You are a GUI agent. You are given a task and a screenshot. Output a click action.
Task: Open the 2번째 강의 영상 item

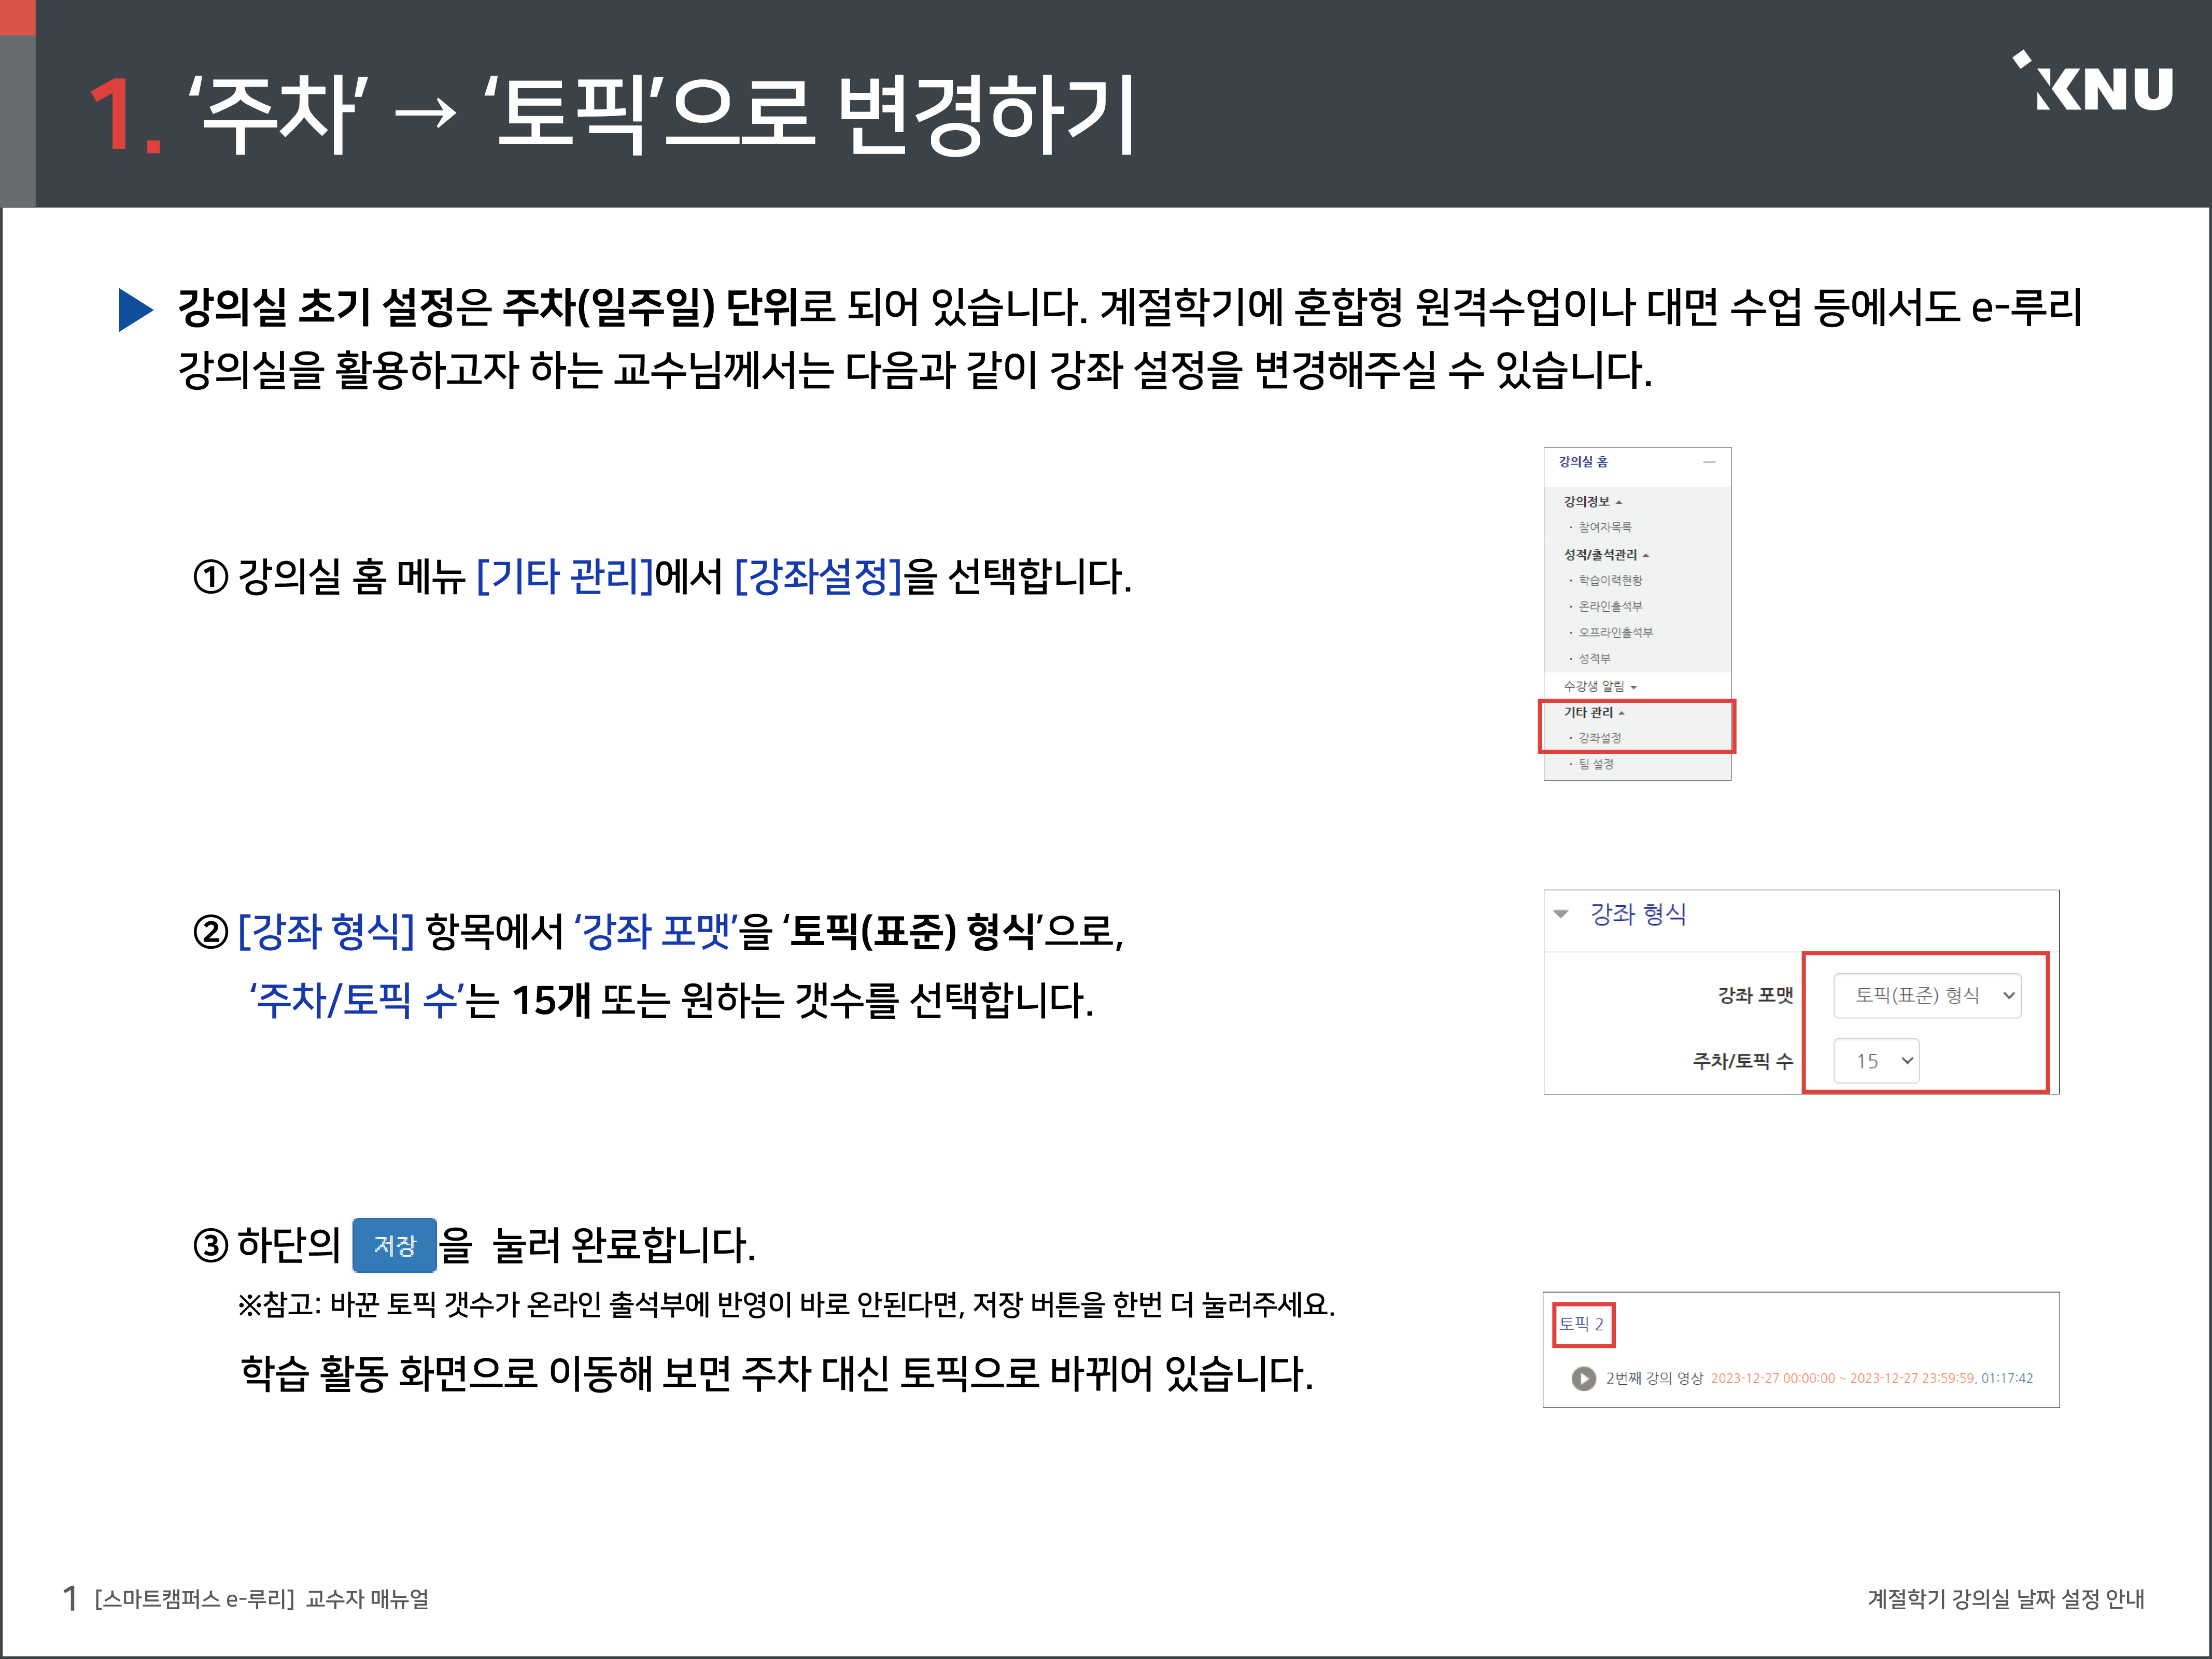click(1654, 1378)
